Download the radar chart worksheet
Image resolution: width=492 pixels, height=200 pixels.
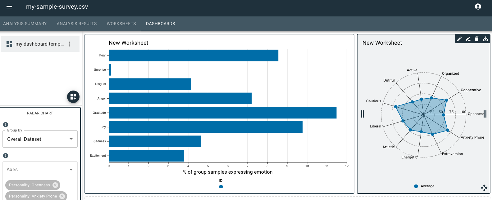[x=485, y=39]
